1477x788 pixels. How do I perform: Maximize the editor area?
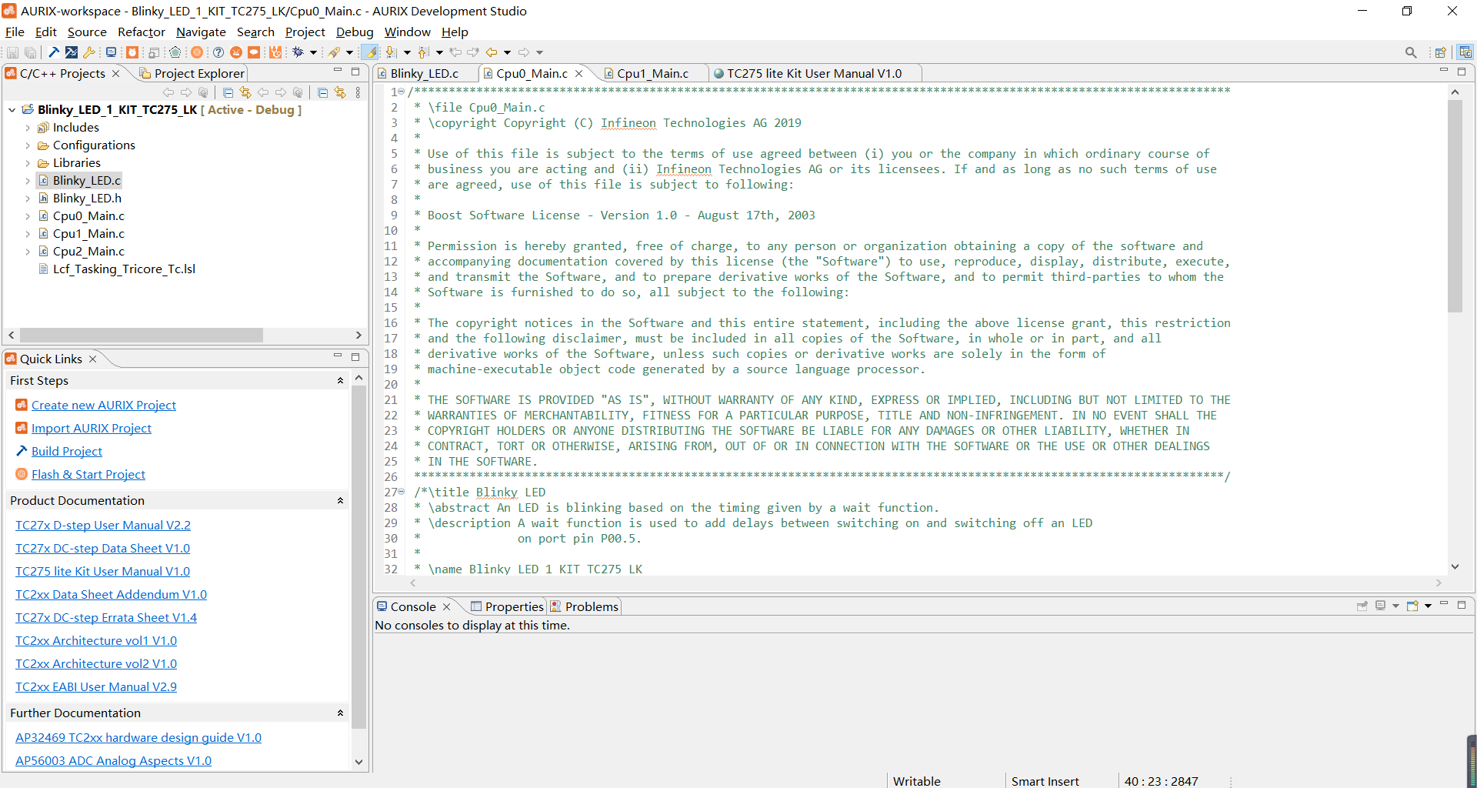coord(1462,71)
